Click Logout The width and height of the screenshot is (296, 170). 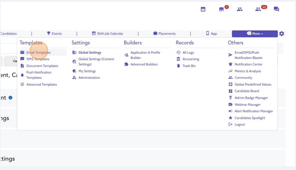pyautogui.click(x=240, y=124)
